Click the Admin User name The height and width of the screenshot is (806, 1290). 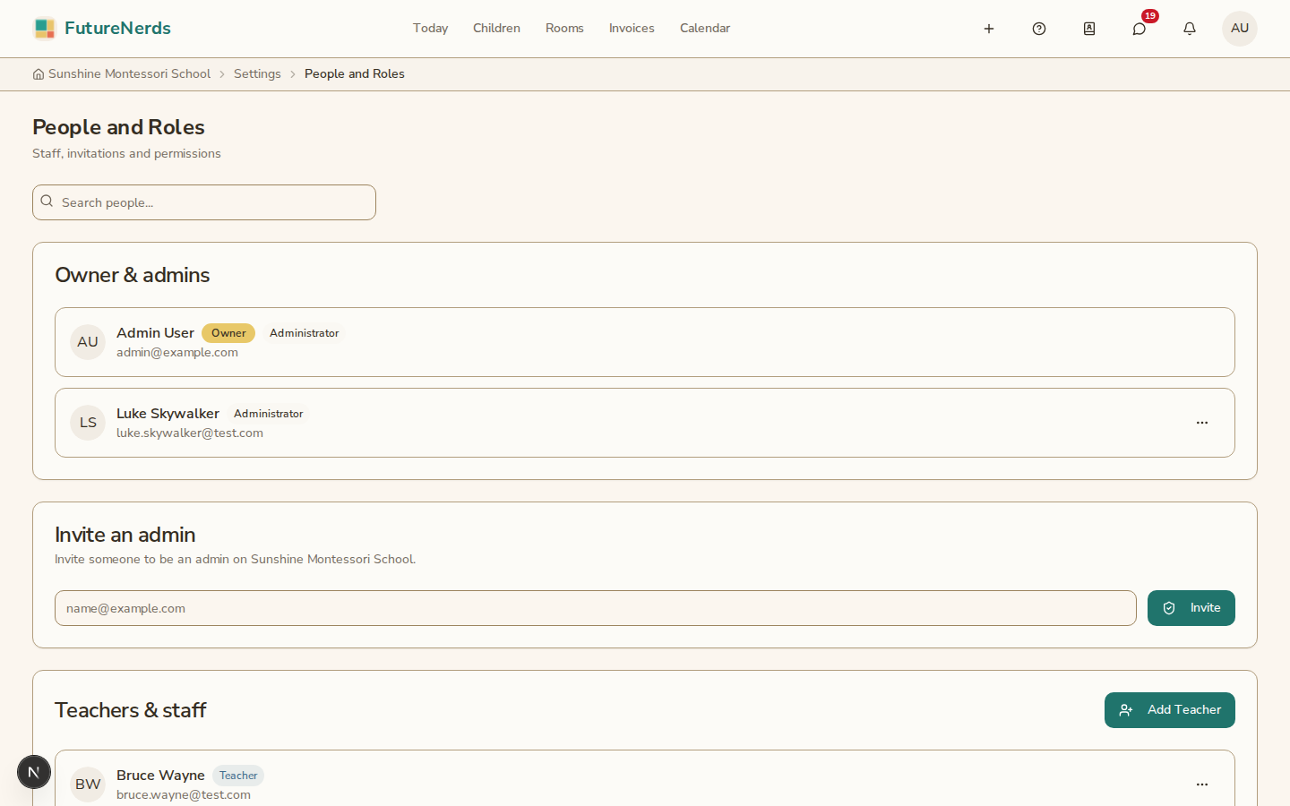click(x=155, y=333)
